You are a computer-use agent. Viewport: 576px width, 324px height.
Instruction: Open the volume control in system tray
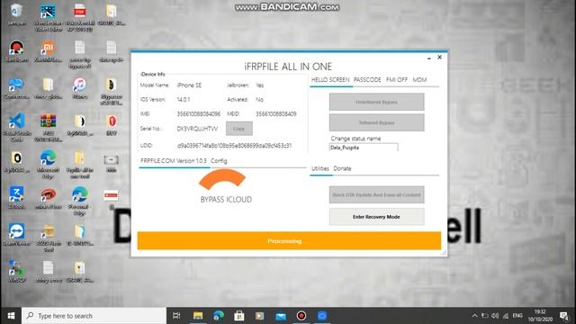tap(495, 316)
